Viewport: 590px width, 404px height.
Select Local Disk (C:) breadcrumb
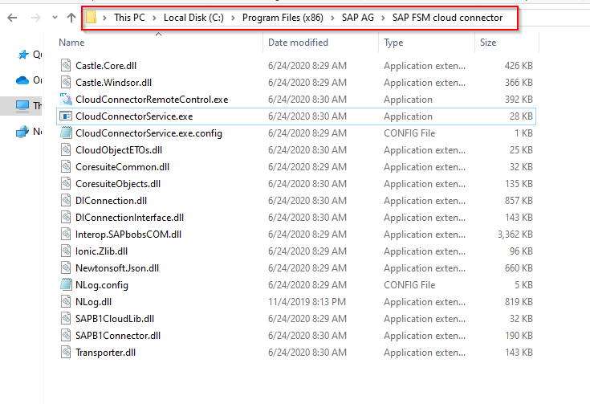point(193,18)
